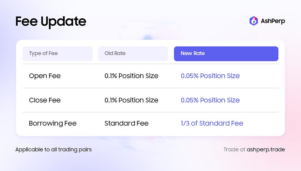This screenshot has height=171, width=301.
Task: Click Open Fee new rate 0.05% Position Size
Action: [x=210, y=76]
